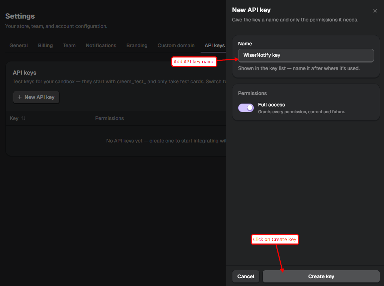Close the New API key panel
The width and height of the screenshot is (384, 286).
pos(375,11)
